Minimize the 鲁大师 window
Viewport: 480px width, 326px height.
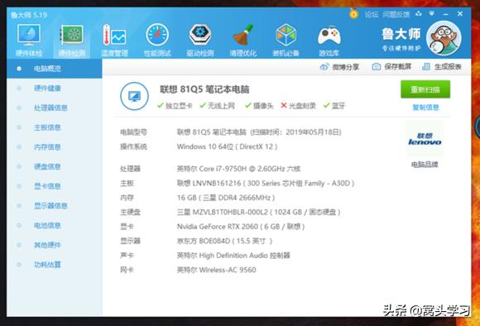[x=446, y=14]
